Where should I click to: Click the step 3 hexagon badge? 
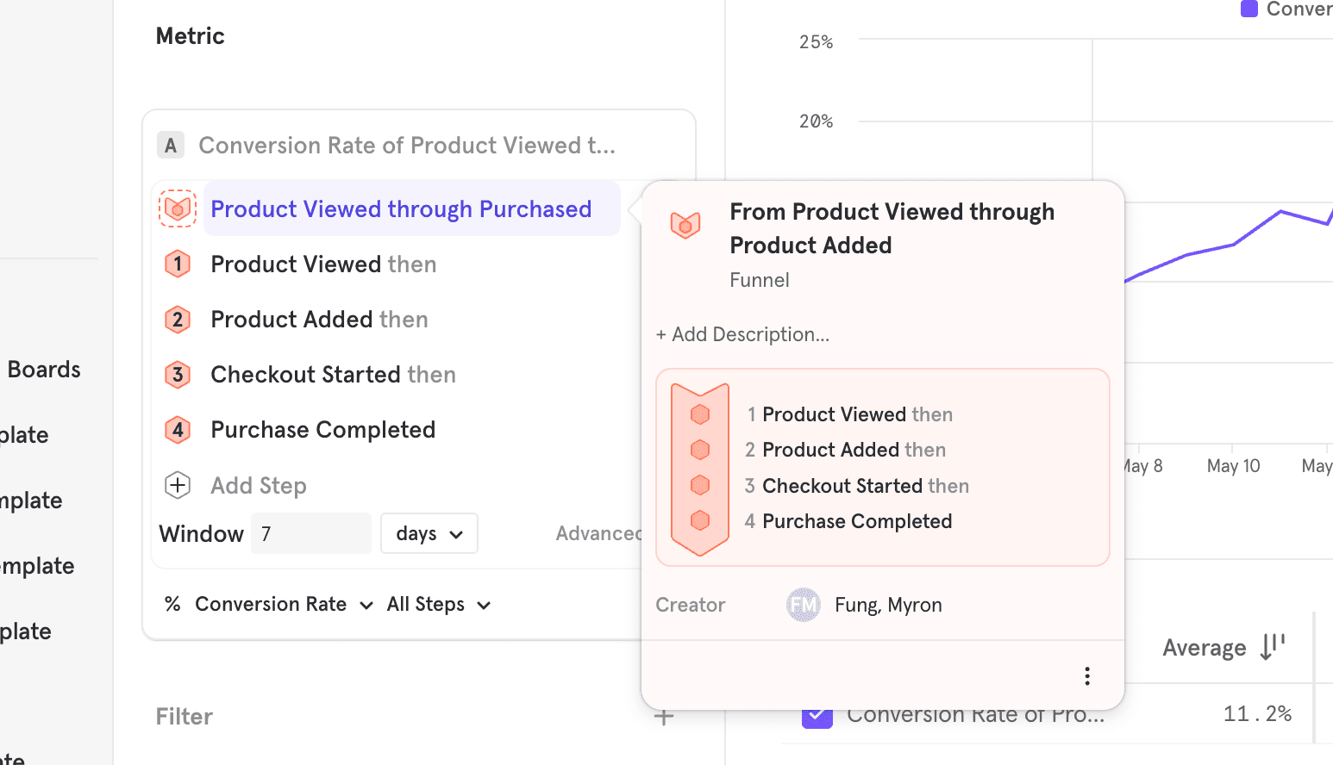coord(178,375)
